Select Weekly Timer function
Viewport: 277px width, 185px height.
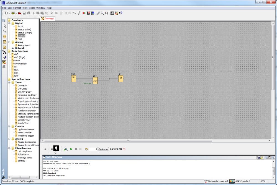click(x=24, y=120)
